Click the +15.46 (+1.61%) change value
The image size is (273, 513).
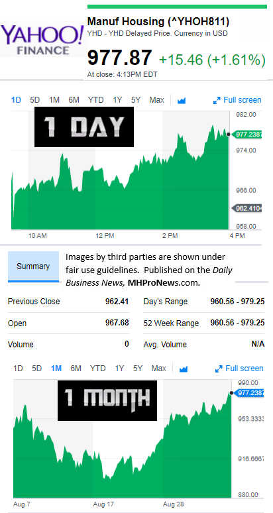click(x=212, y=60)
